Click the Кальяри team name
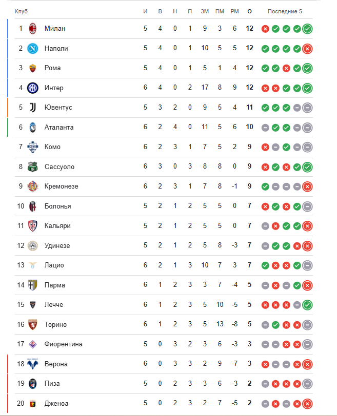Viewport: 337px width, 416px height. click(x=57, y=226)
